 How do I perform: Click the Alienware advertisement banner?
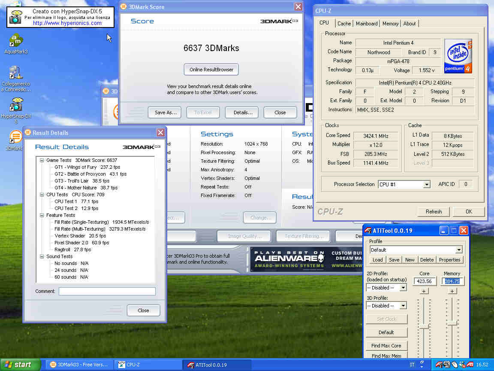point(307,259)
